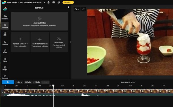173x107 pixels.
Task: Click the export upload icon in top bar
Action: click(x=48, y=3)
